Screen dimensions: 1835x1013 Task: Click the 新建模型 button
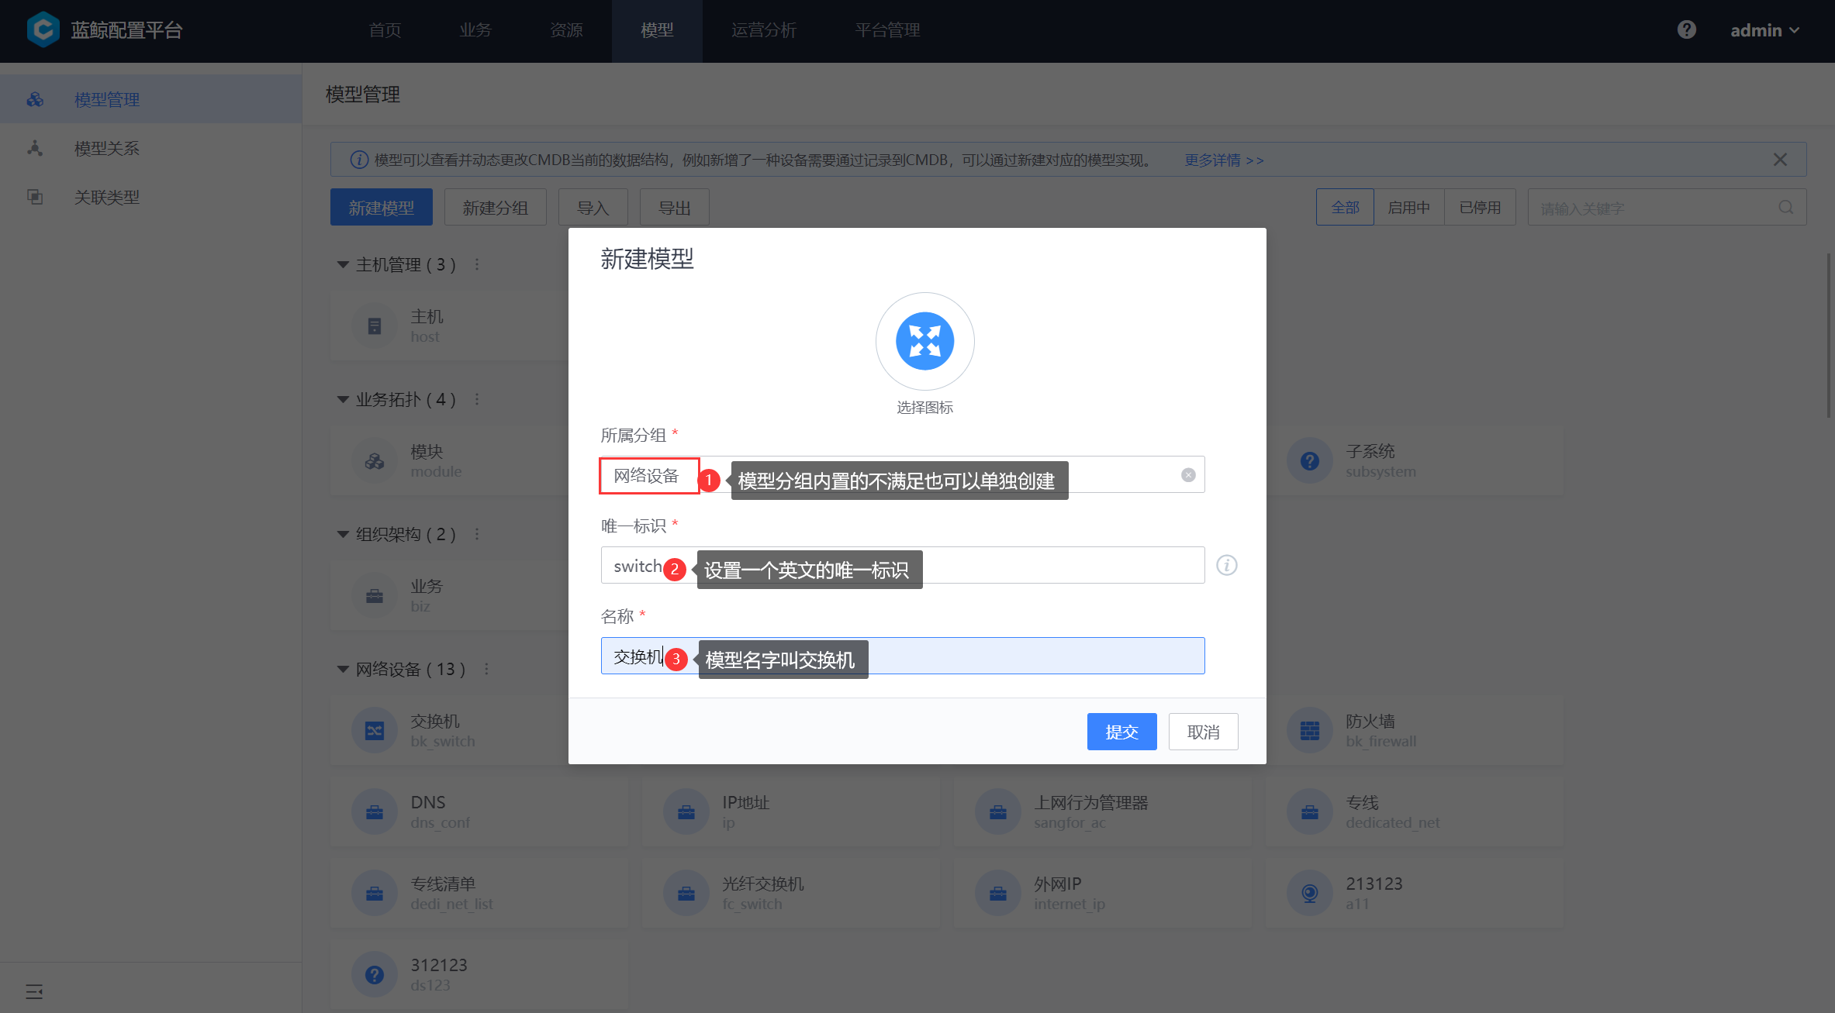(381, 207)
